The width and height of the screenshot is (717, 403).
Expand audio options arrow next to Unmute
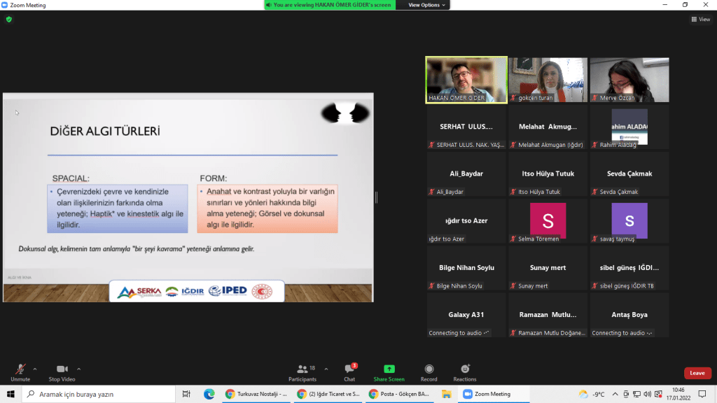35,369
